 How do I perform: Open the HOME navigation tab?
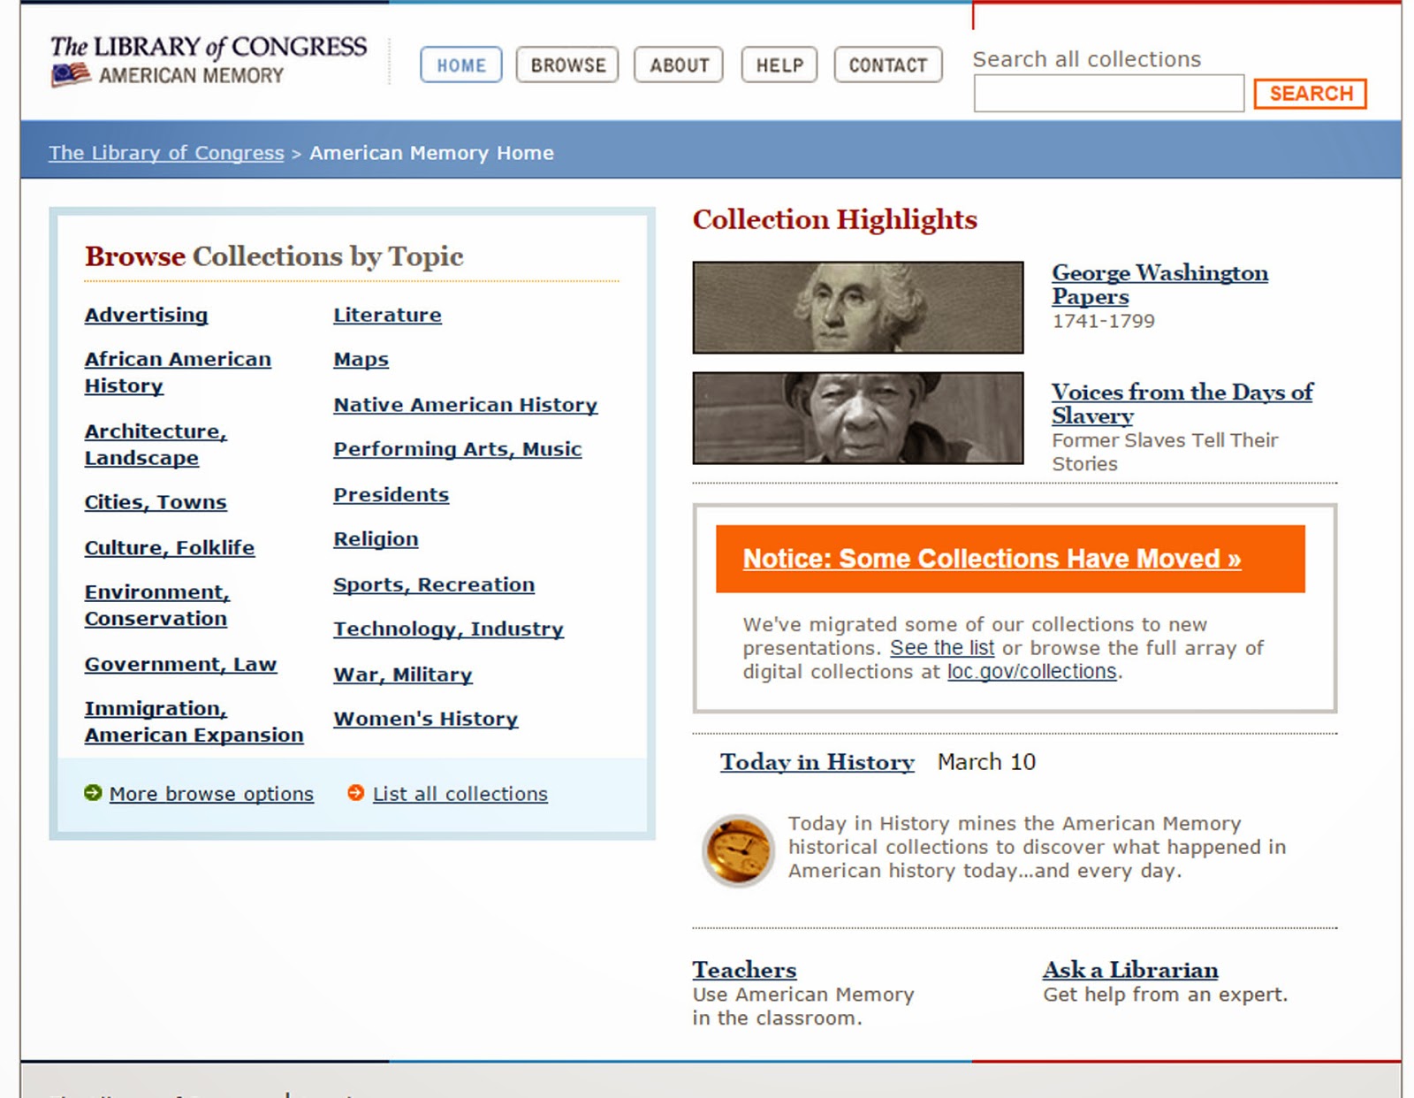pyautogui.click(x=461, y=65)
